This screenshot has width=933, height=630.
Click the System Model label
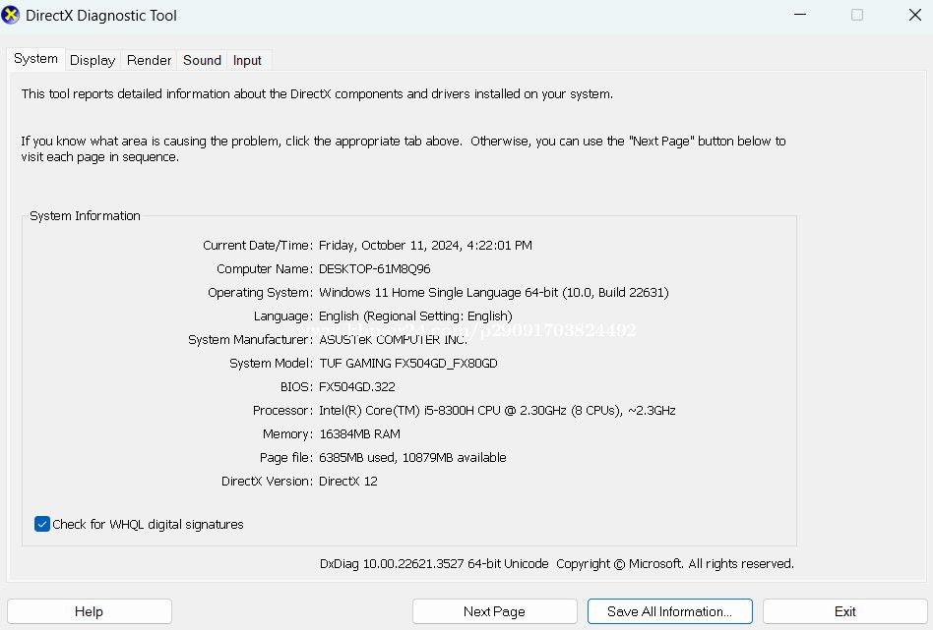tap(272, 363)
